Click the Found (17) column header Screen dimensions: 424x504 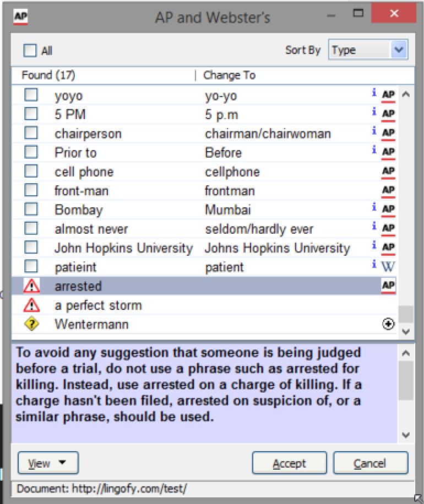[48, 75]
